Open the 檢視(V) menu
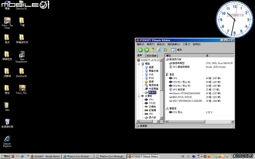The image size is (255, 159). (x=151, y=44)
